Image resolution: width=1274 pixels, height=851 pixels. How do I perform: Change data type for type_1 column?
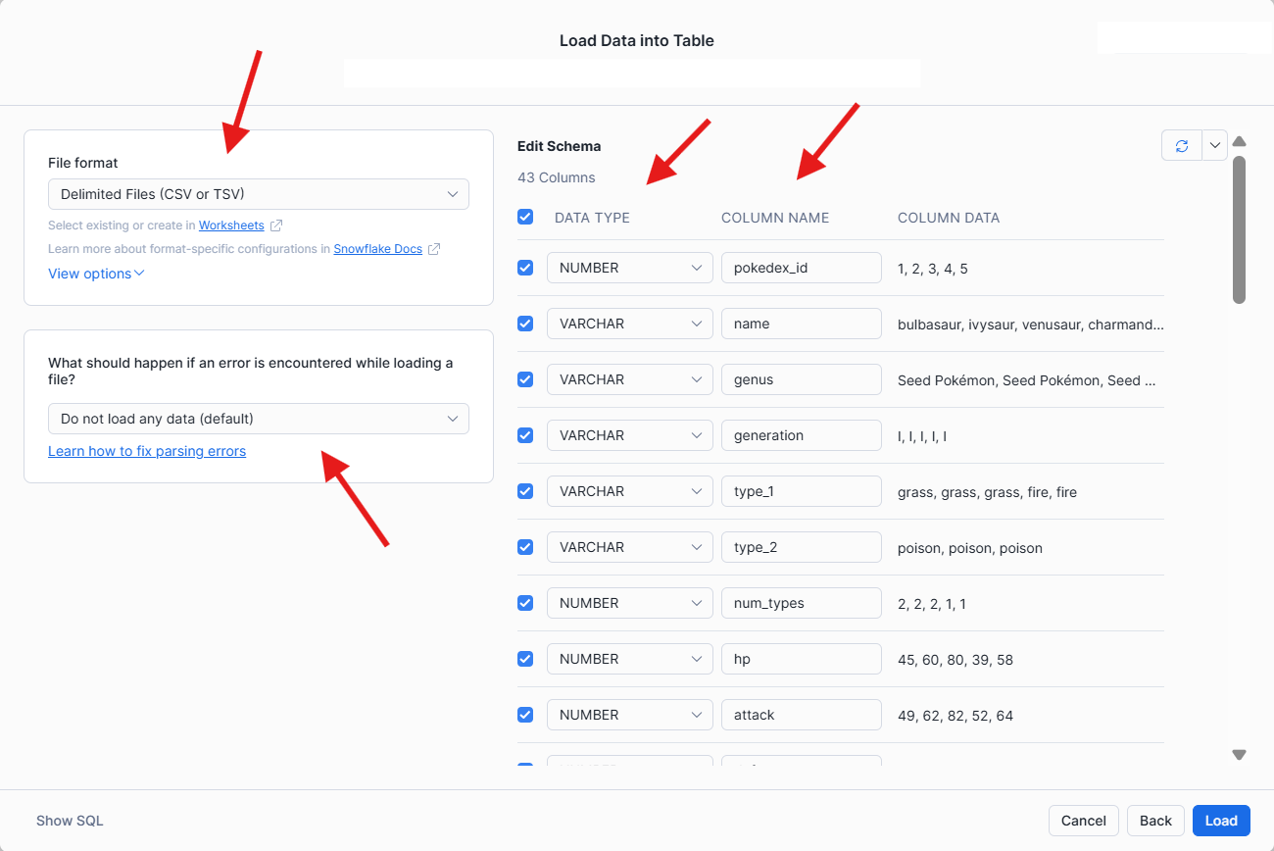pyautogui.click(x=630, y=491)
